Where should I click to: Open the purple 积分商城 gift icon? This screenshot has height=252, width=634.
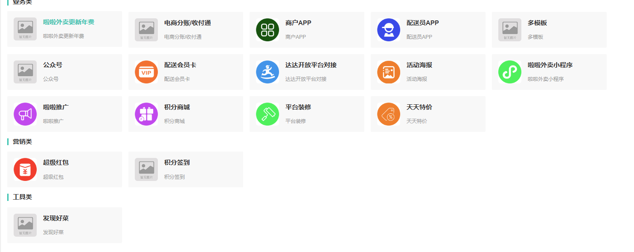coord(146,114)
